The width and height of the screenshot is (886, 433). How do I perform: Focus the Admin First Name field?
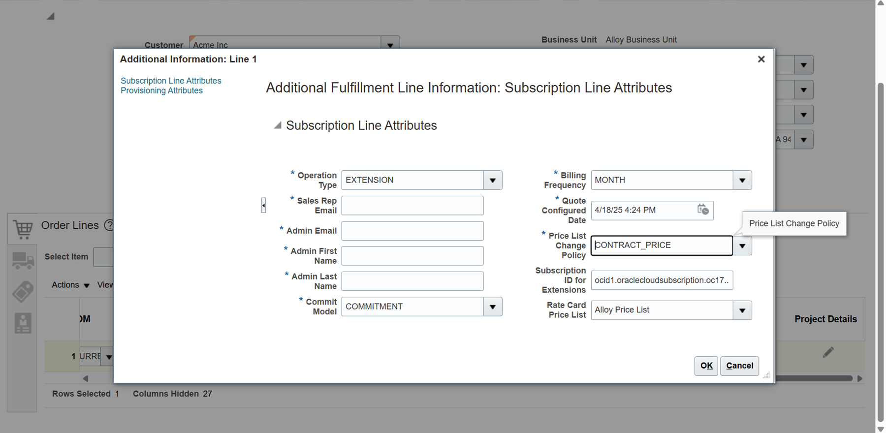412,256
